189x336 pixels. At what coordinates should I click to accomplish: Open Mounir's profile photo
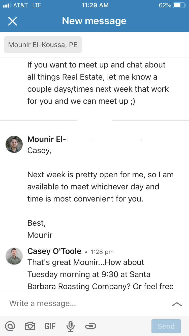14,144
